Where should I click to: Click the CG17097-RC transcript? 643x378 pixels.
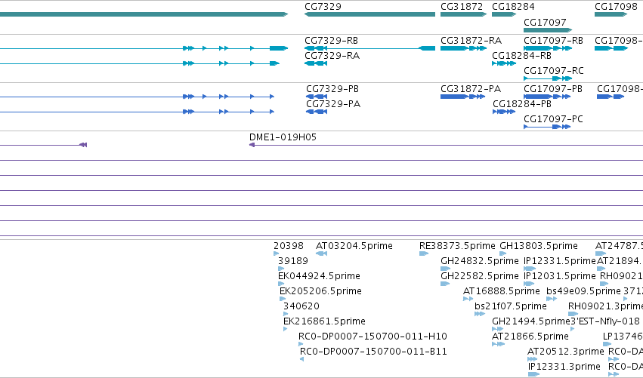pos(548,78)
